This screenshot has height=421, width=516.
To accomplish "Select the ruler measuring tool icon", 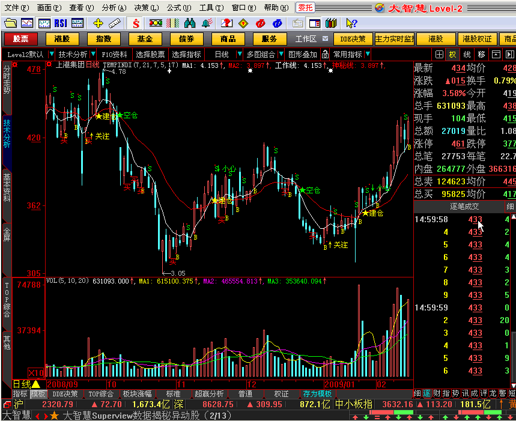I will (x=115, y=23).
